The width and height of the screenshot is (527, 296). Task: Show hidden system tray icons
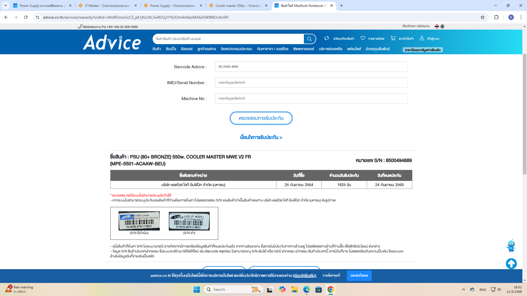coord(464,289)
